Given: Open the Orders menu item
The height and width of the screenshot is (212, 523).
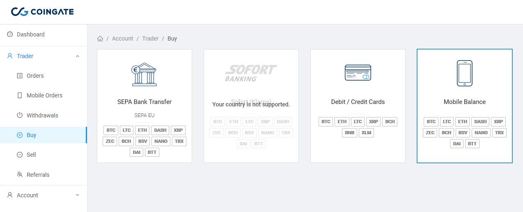Looking at the screenshot, I should coord(35,76).
